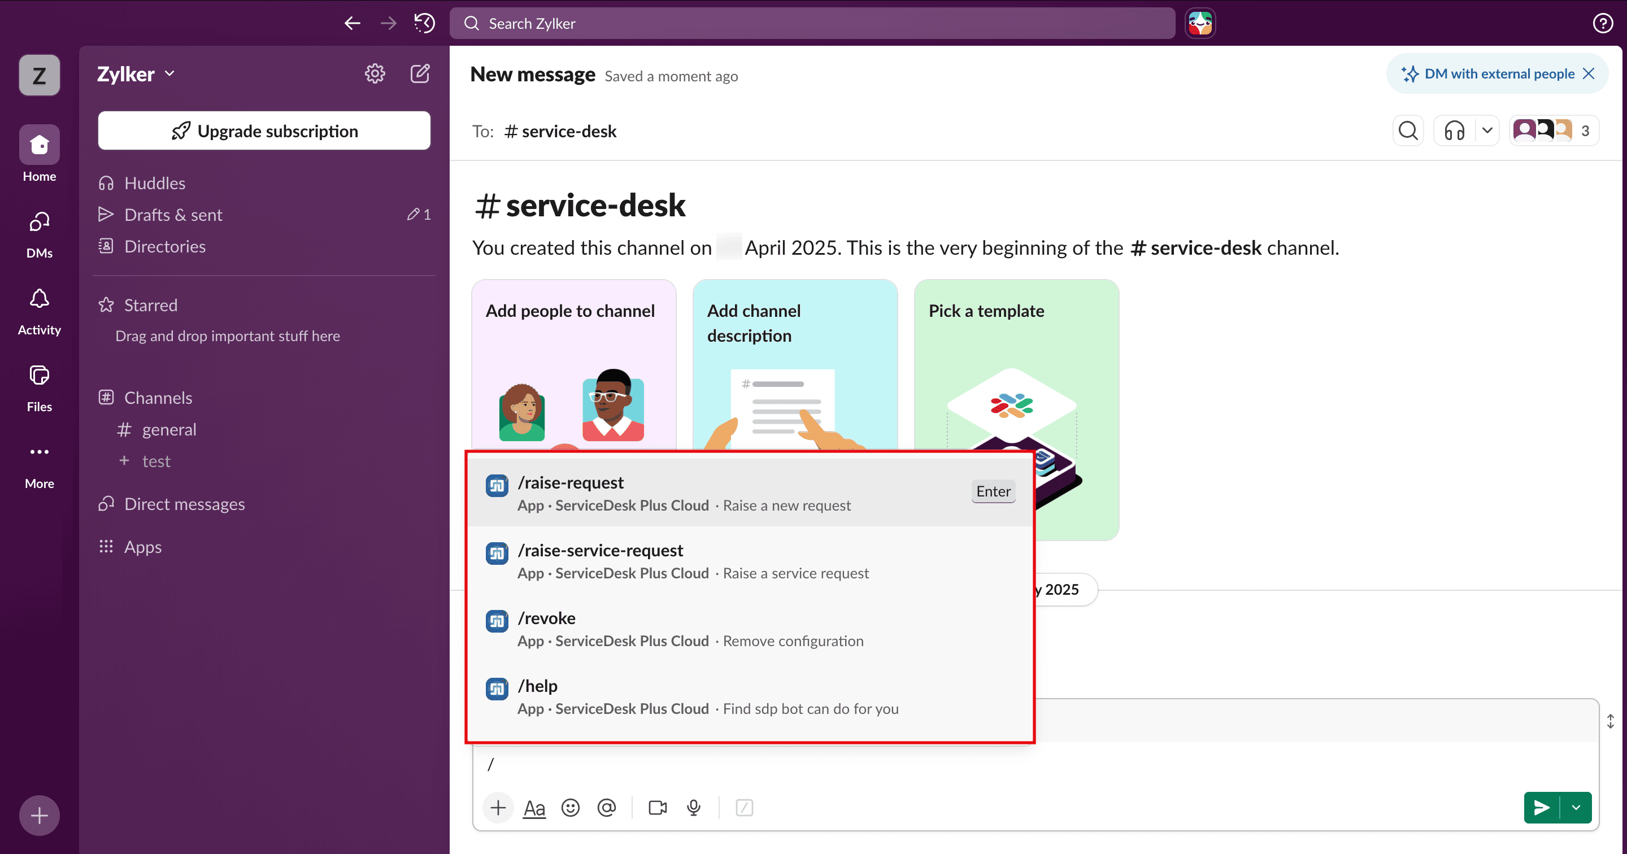This screenshot has height=854, width=1627.
Task: Expand the Starred section
Action: (x=150, y=305)
